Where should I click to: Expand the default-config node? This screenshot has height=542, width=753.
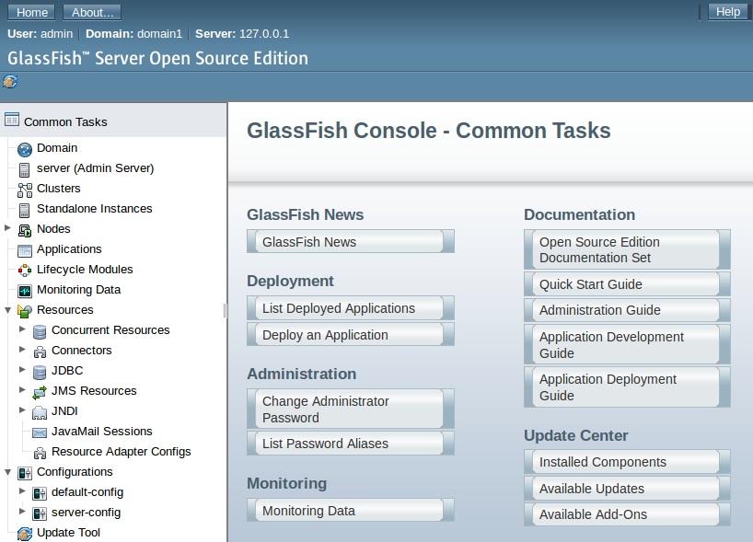tap(22, 490)
